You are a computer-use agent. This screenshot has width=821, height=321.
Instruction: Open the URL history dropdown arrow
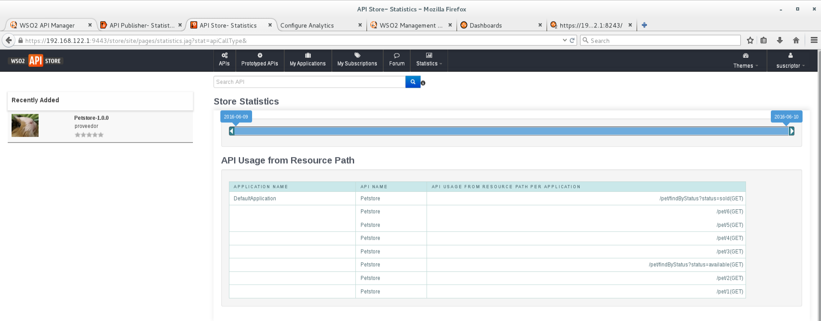[565, 41]
